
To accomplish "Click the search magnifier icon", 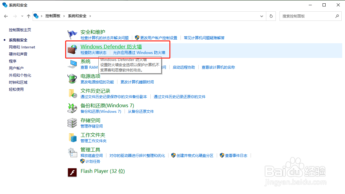I will click(x=337, y=16).
